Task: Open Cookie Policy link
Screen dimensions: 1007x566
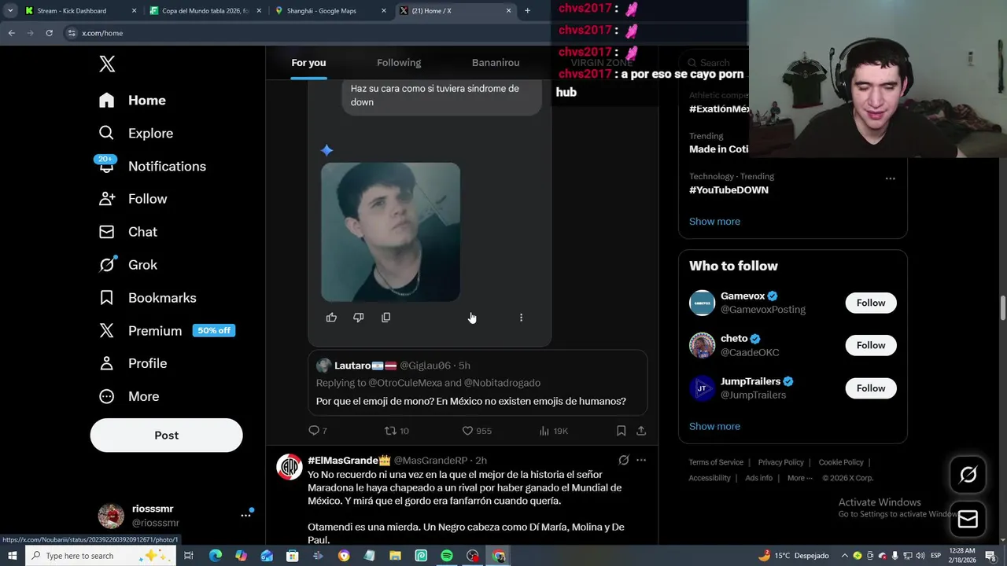Action: point(841,462)
